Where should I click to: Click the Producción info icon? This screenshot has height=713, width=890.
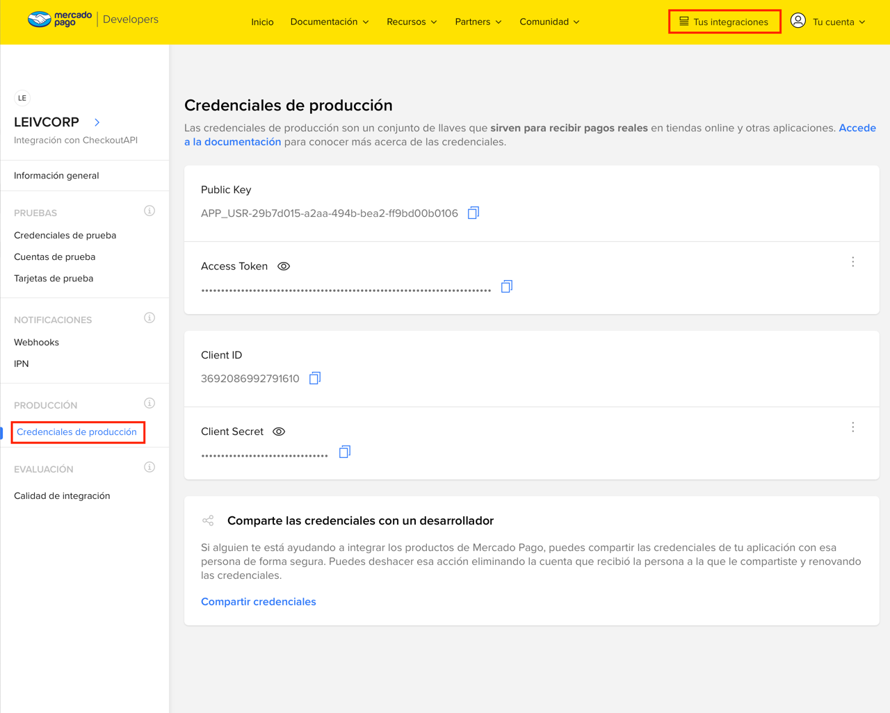tap(149, 403)
